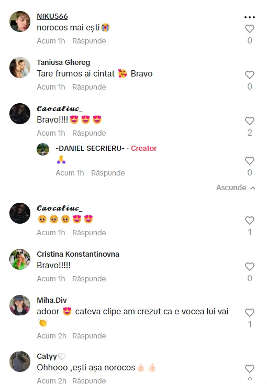Open NIKU566's profile from the username
This screenshot has width=267, height=384.
click(x=52, y=16)
